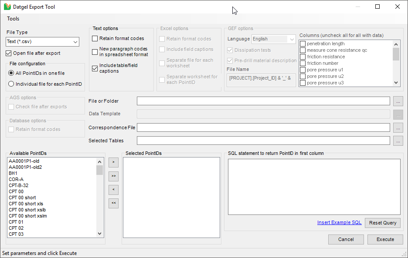The height and width of the screenshot is (258, 408).
Task: Click the Execute button
Action: [385, 239]
